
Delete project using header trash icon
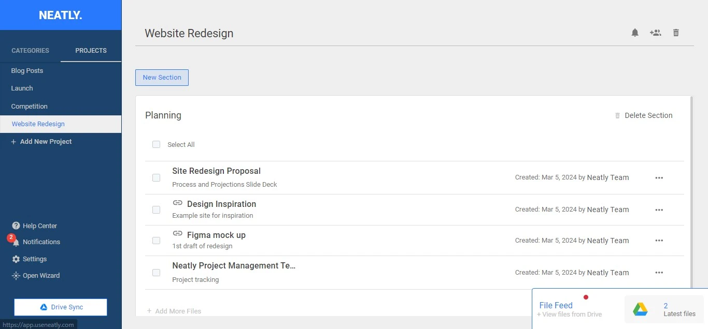676,33
